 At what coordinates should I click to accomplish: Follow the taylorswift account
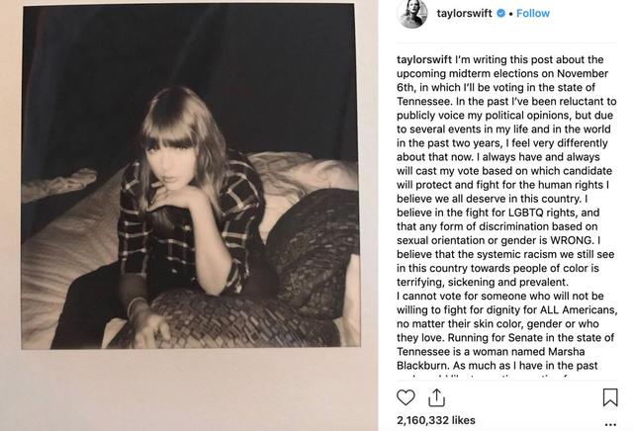coord(532,14)
